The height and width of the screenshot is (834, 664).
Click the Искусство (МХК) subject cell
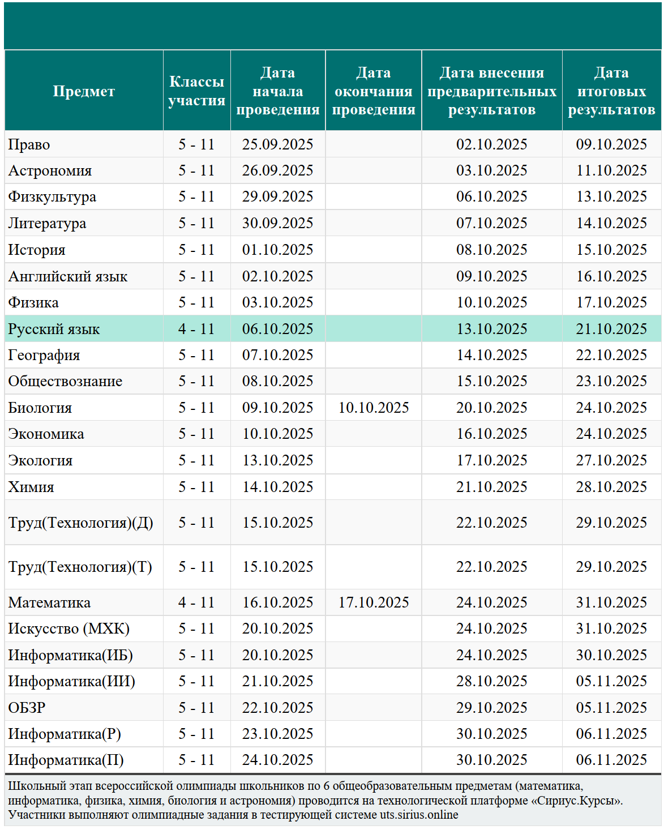84,628
